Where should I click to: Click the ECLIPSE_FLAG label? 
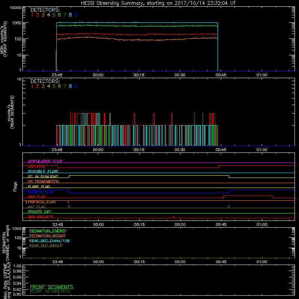(x=41, y=192)
